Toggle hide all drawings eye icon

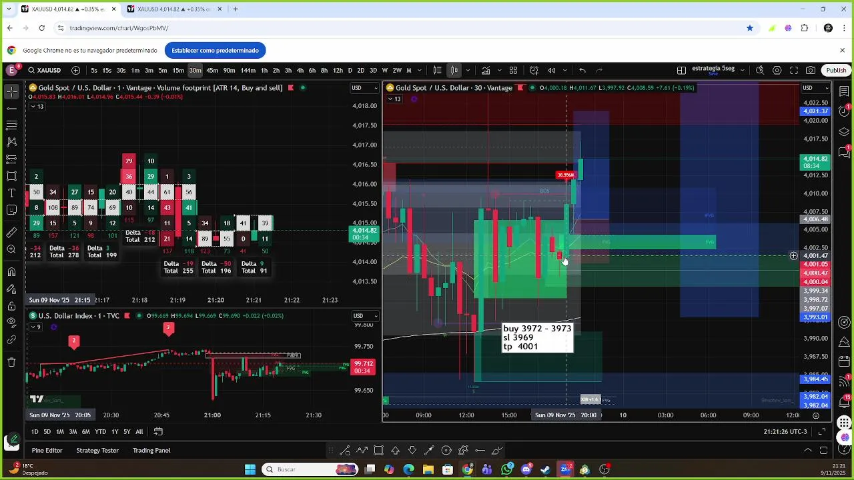point(11,323)
